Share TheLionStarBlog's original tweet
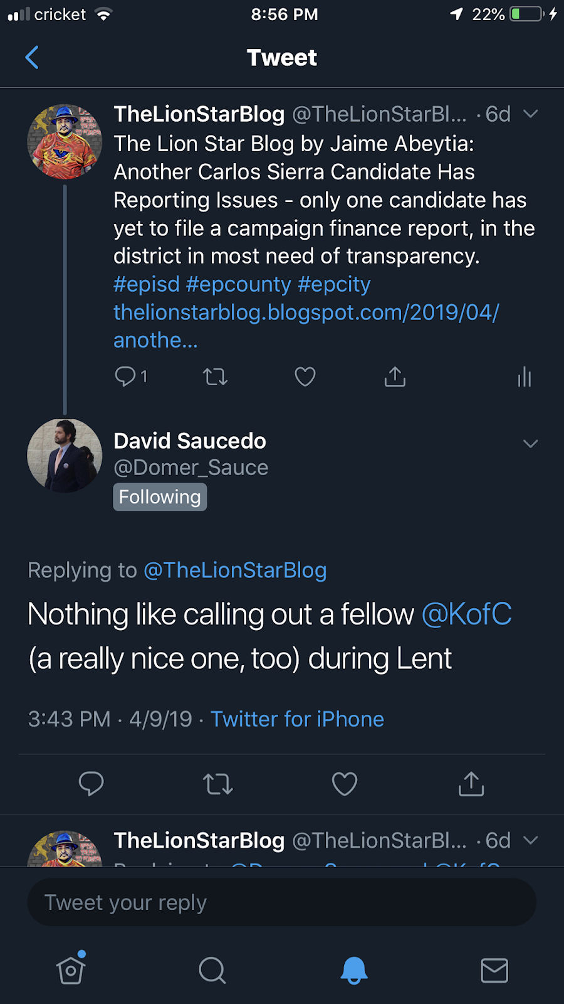Viewport: 564px width, 1004px height. point(395,377)
